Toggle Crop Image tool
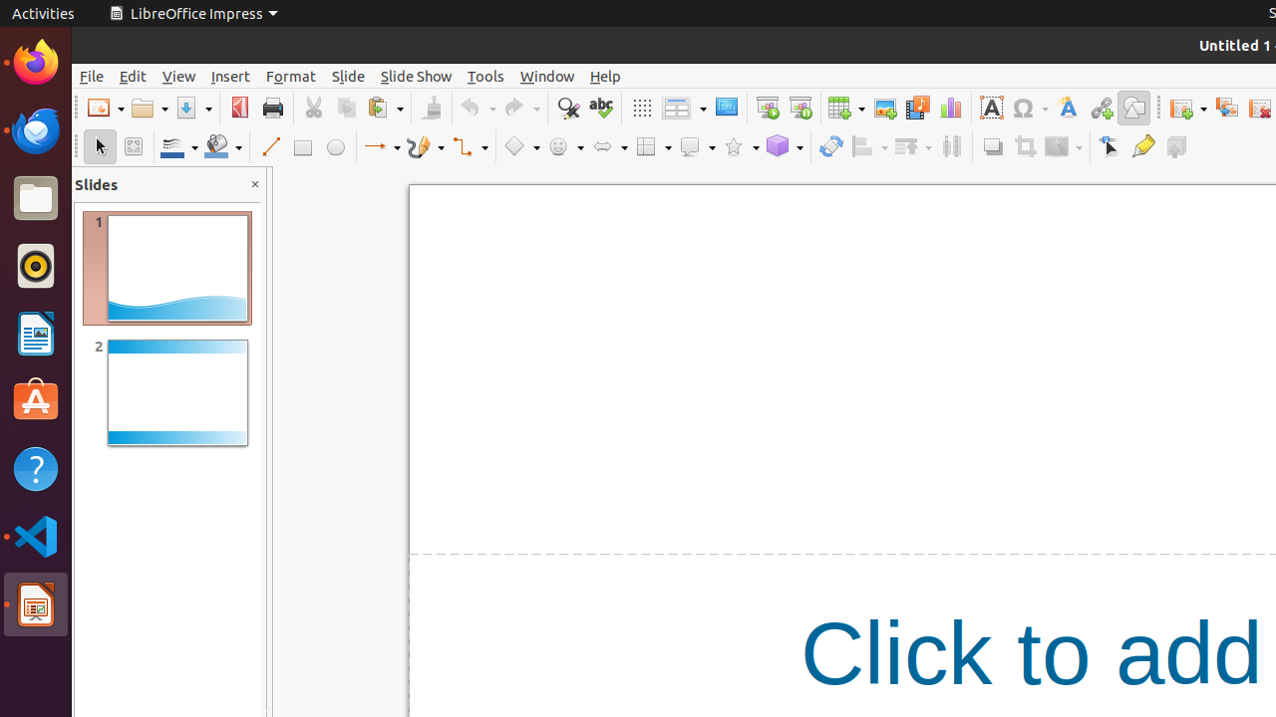 click(x=1026, y=146)
